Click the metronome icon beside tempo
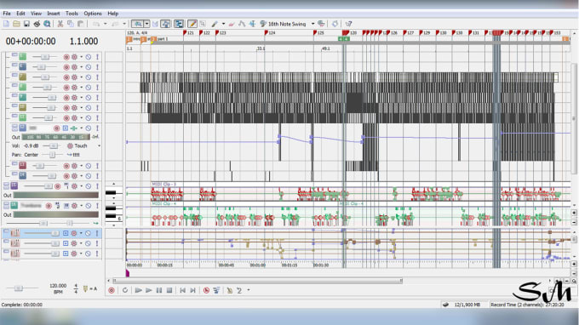This screenshot has width=579, height=325. 86,289
